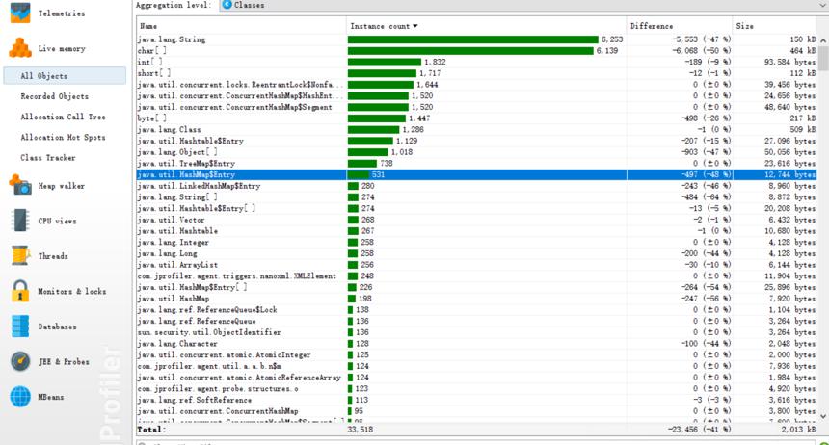Select All Objects view
Image resolution: width=829 pixels, height=445 pixels.
(x=65, y=75)
